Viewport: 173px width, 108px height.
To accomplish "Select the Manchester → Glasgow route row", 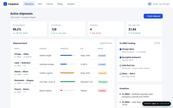I will 62,82.
